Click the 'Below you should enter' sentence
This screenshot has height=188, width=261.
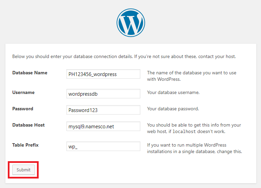(x=73, y=56)
